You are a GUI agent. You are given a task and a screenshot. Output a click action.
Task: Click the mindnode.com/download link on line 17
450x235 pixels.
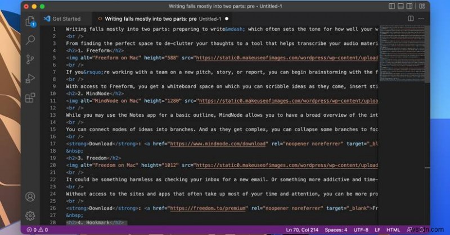point(218,144)
